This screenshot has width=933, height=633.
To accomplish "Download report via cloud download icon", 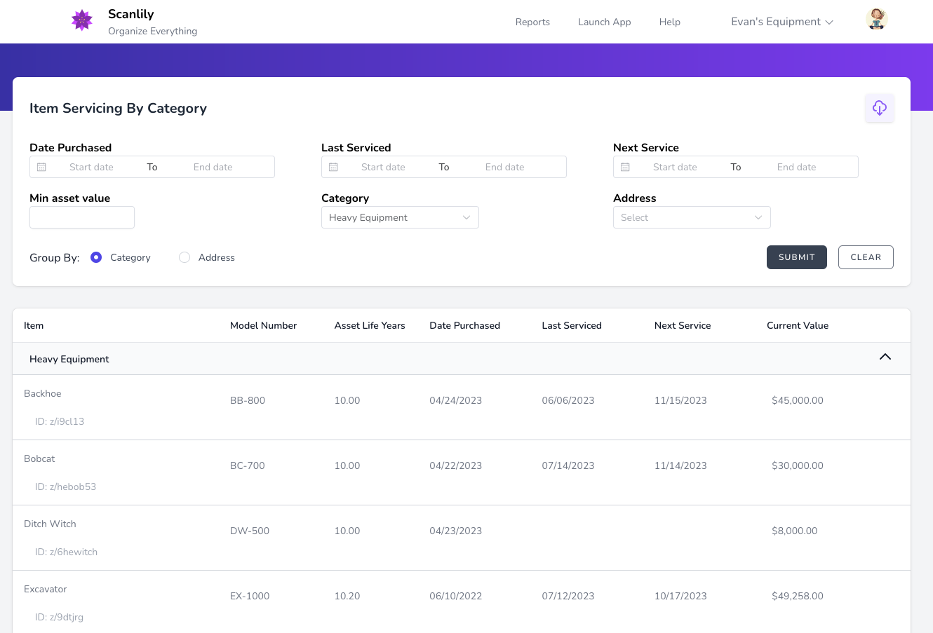I will [879, 108].
